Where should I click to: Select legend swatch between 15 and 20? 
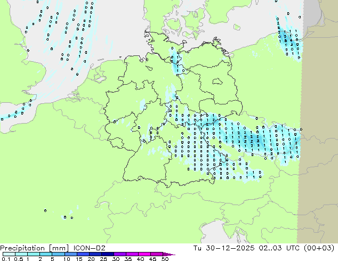[x=83, y=254]
